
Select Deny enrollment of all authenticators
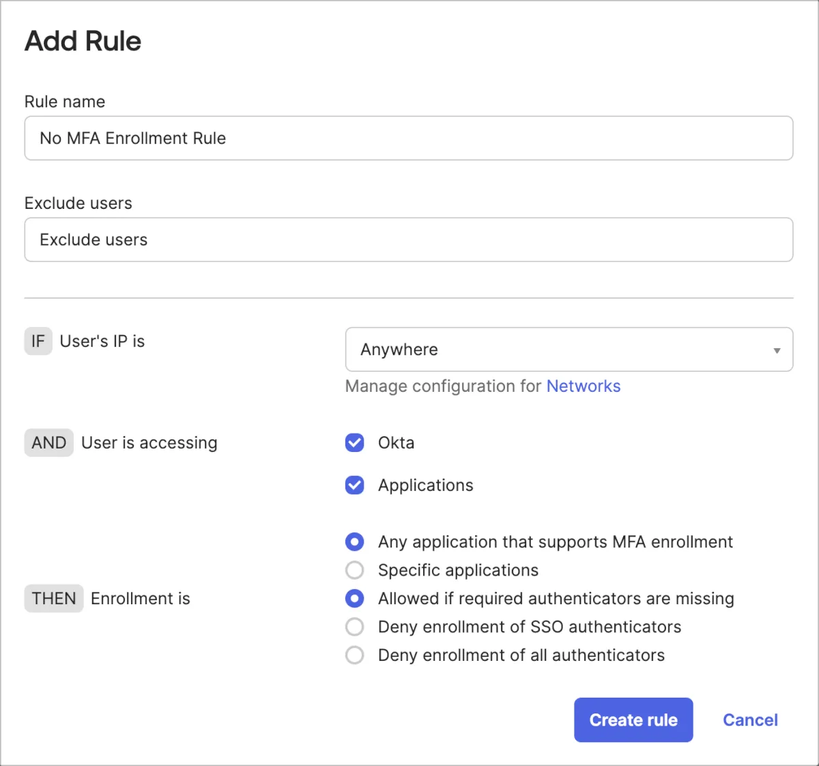pyautogui.click(x=355, y=655)
